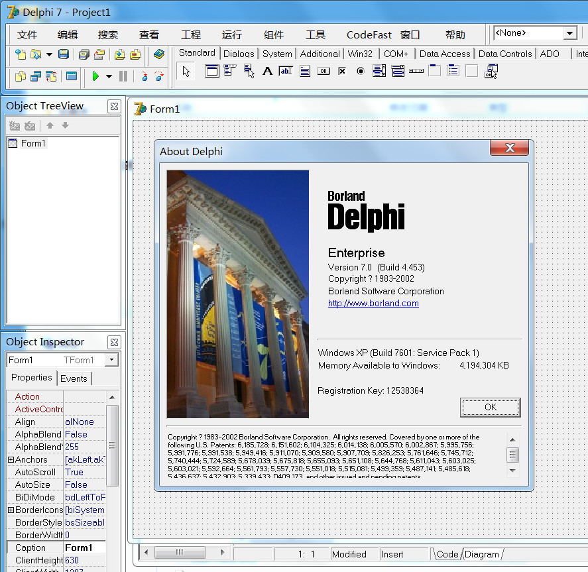Open the dropdown arrow beside Open icon

49,55
